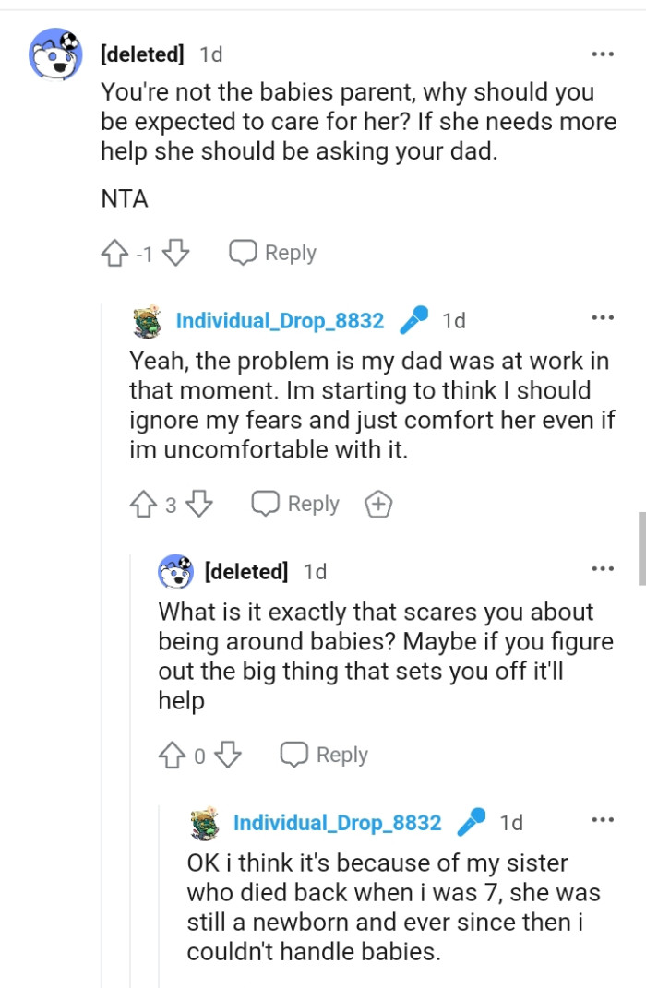Open the overflow menu on the NTA comment
The height and width of the screenshot is (988, 646).
[x=603, y=55]
